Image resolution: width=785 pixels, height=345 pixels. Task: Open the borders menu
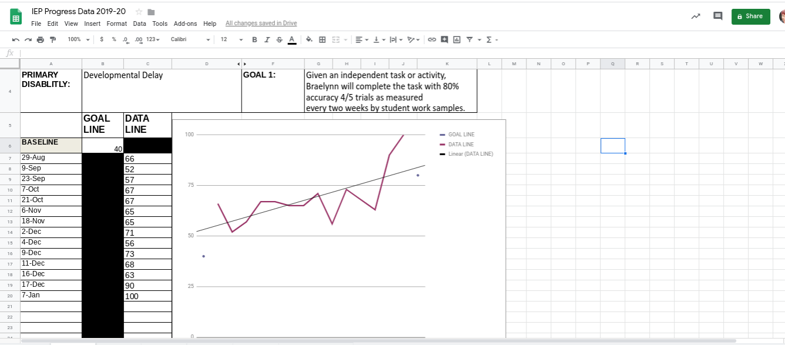(x=322, y=39)
